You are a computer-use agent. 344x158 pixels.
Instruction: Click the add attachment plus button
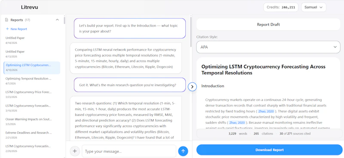tap(75, 151)
